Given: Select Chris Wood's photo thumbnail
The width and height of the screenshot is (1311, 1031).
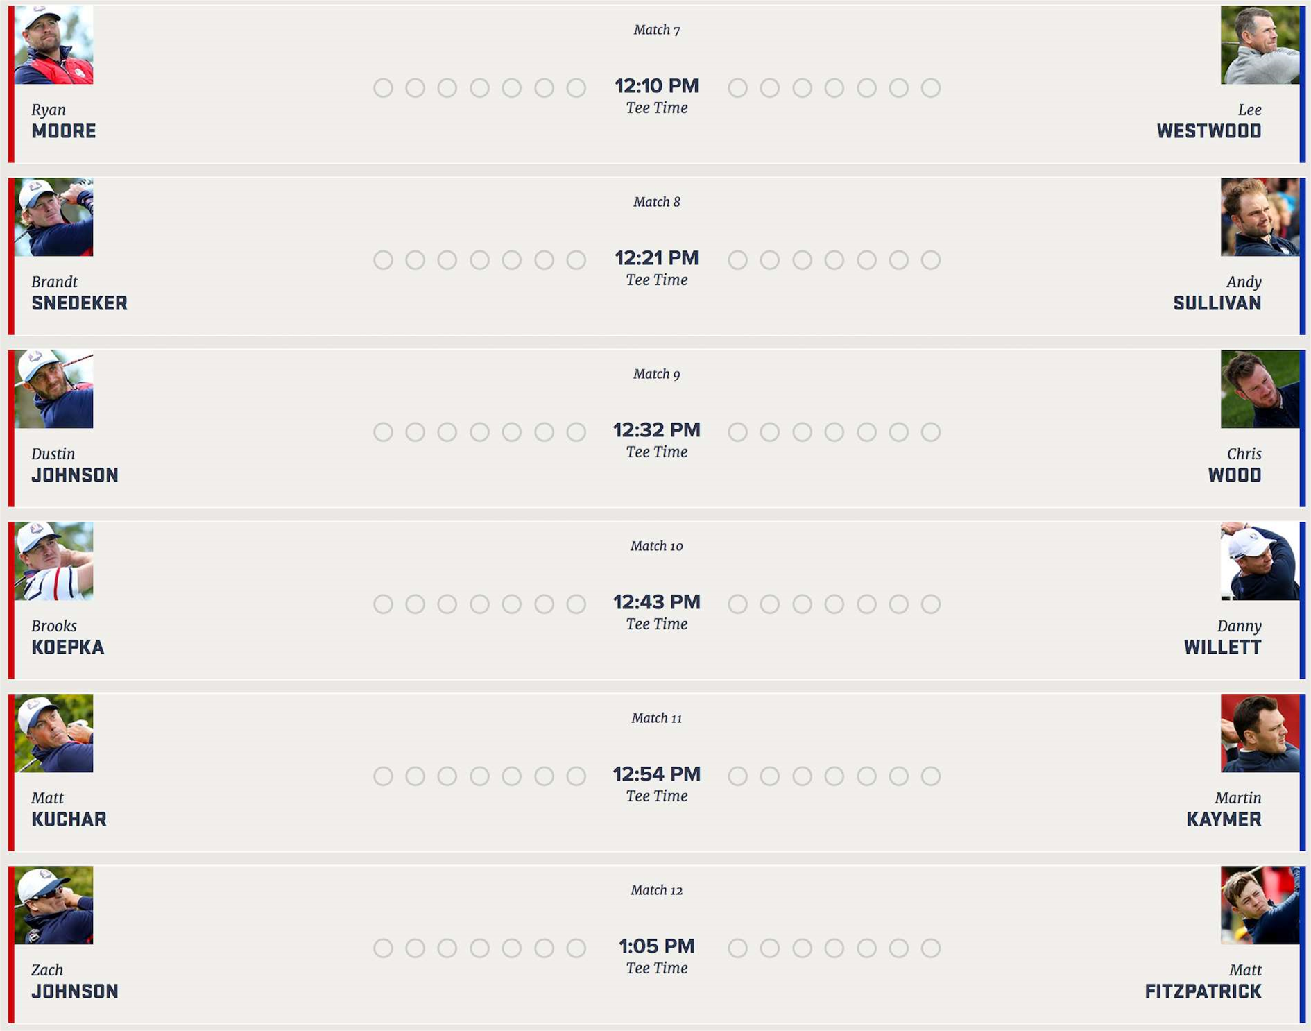Looking at the screenshot, I should click(1260, 389).
